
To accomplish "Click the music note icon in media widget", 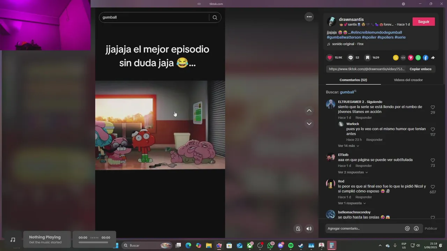I will coord(13,240).
